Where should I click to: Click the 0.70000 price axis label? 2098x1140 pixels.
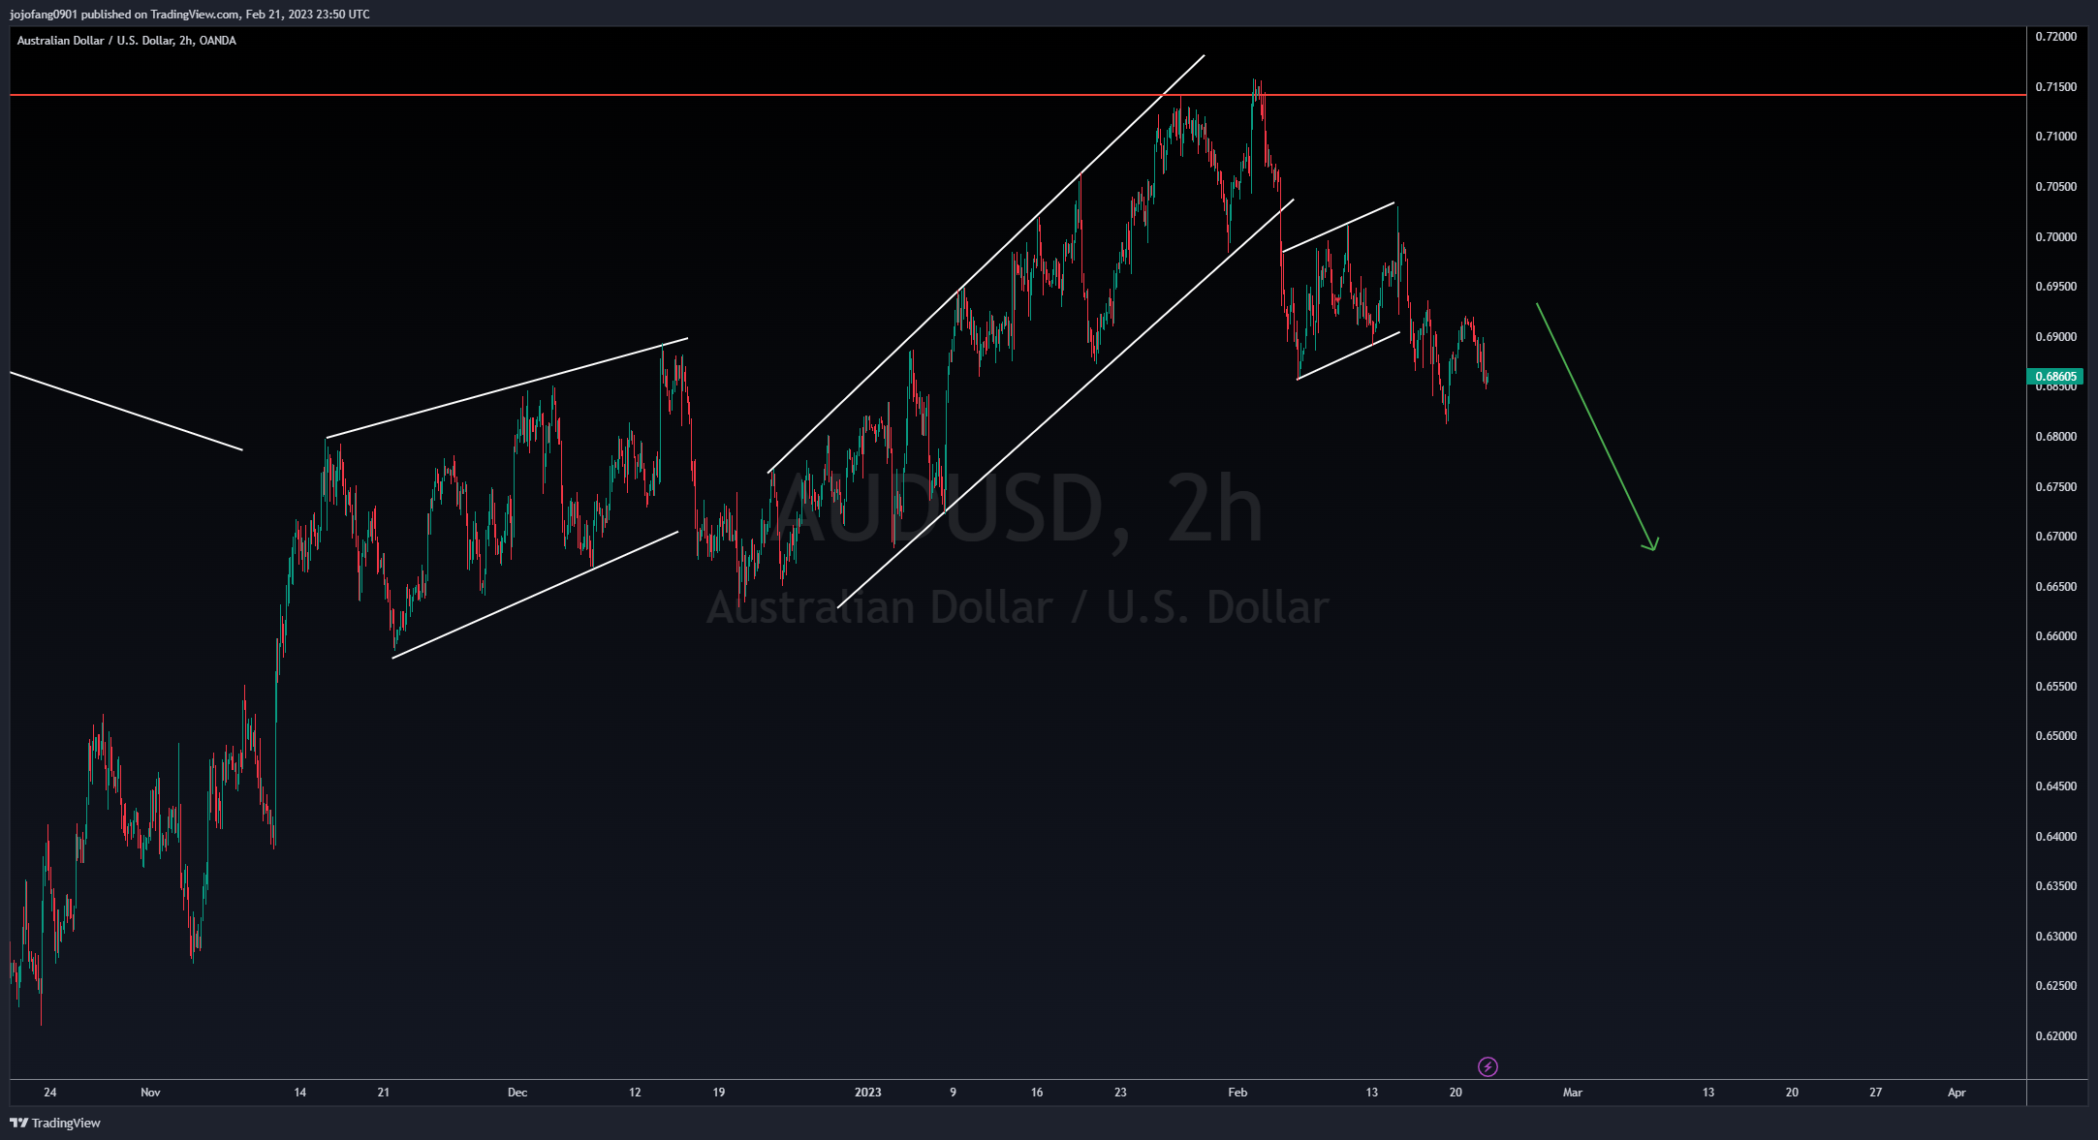2055,237
